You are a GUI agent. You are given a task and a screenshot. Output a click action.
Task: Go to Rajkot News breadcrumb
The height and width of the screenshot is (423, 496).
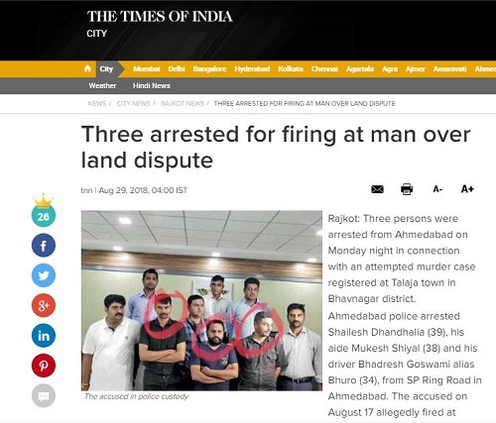point(183,103)
